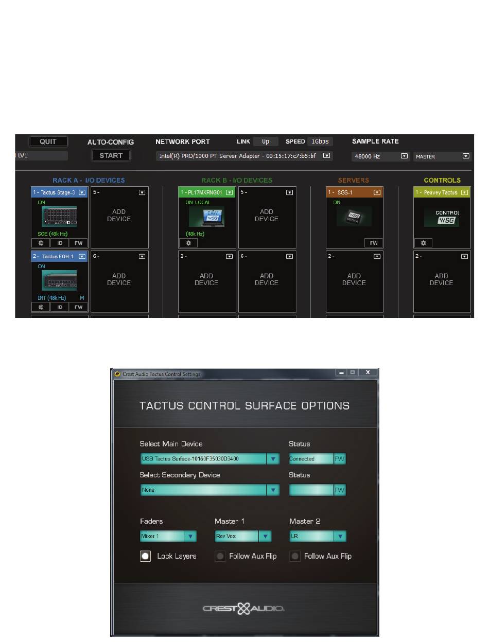Viewport: 489px width, 642px height.
Task: Open Select Secondary Device dropdown
Action: tap(273, 490)
